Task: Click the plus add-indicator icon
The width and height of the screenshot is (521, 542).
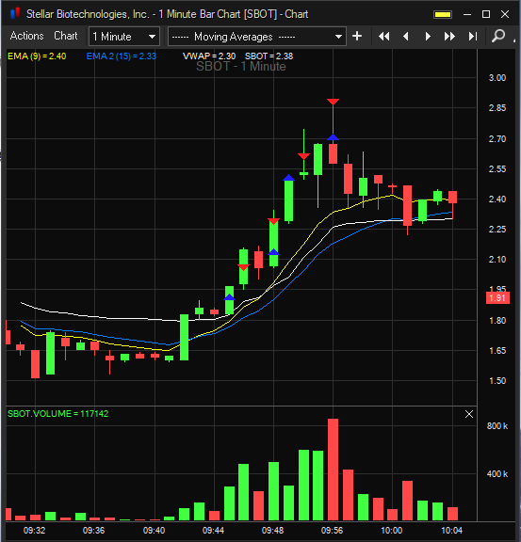Action: coord(357,36)
